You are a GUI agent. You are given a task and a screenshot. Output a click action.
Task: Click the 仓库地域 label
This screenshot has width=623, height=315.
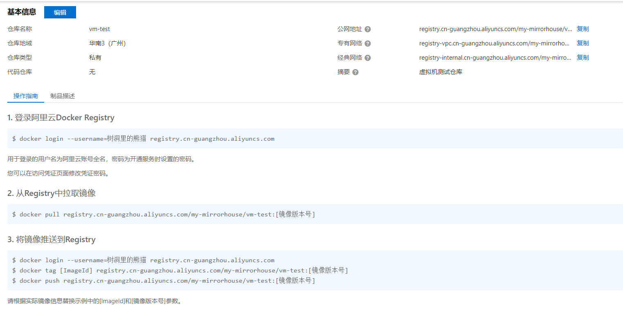(20, 43)
